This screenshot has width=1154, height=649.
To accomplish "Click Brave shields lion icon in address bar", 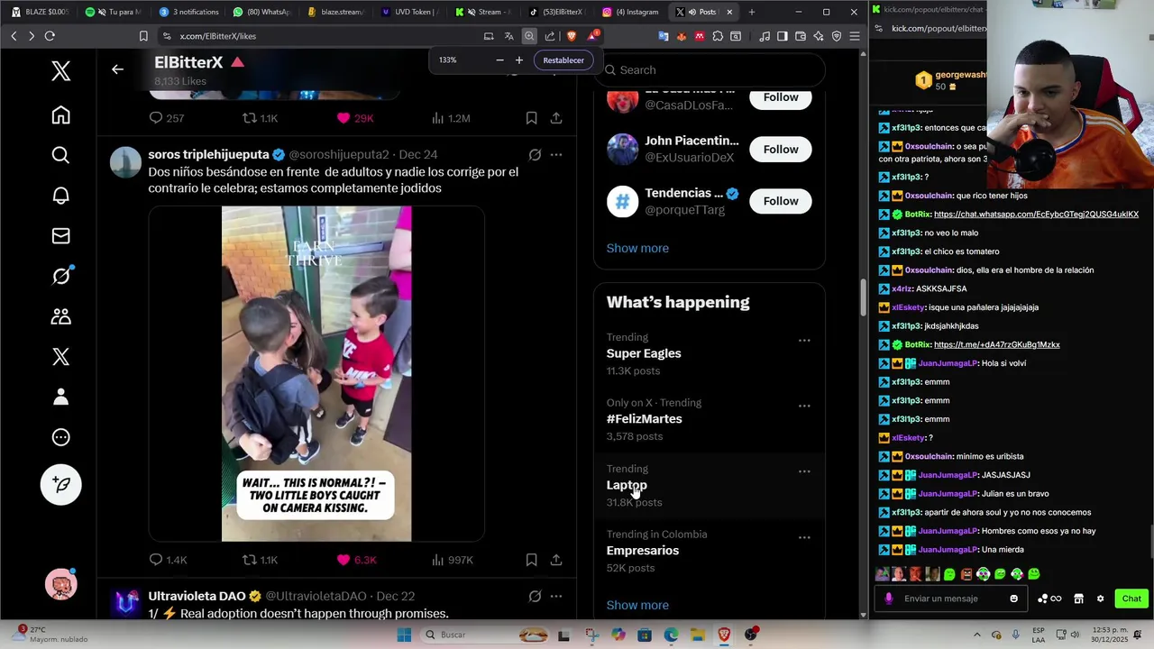I will (571, 36).
